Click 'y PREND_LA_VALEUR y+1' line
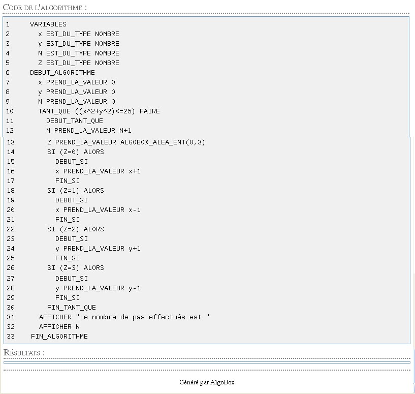The height and width of the screenshot is (394, 415). (x=98, y=249)
